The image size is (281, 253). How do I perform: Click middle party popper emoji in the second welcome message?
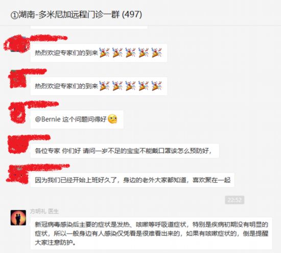[x=130, y=86]
